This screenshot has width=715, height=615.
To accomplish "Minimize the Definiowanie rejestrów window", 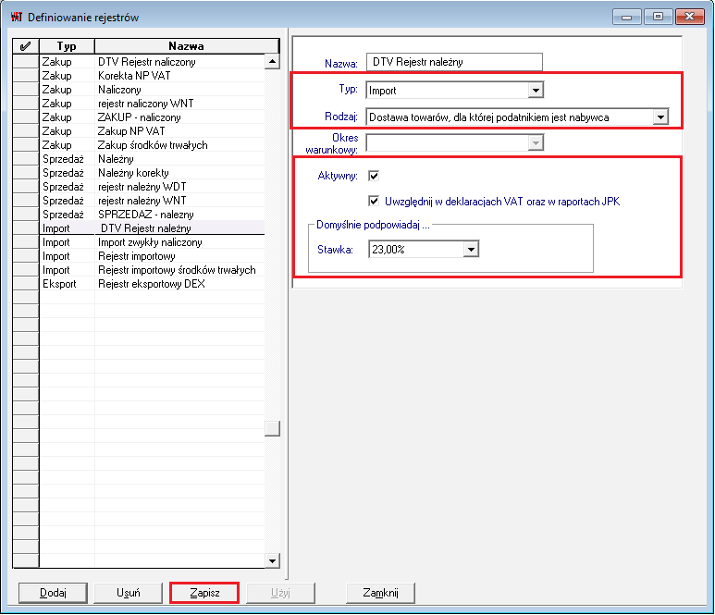I will [x=626, y=17].
